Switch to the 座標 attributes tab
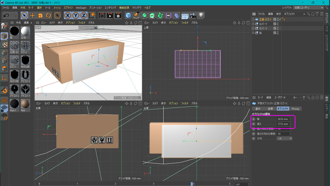The height and width of the screenshot is (186, 330). click(270, 109)
